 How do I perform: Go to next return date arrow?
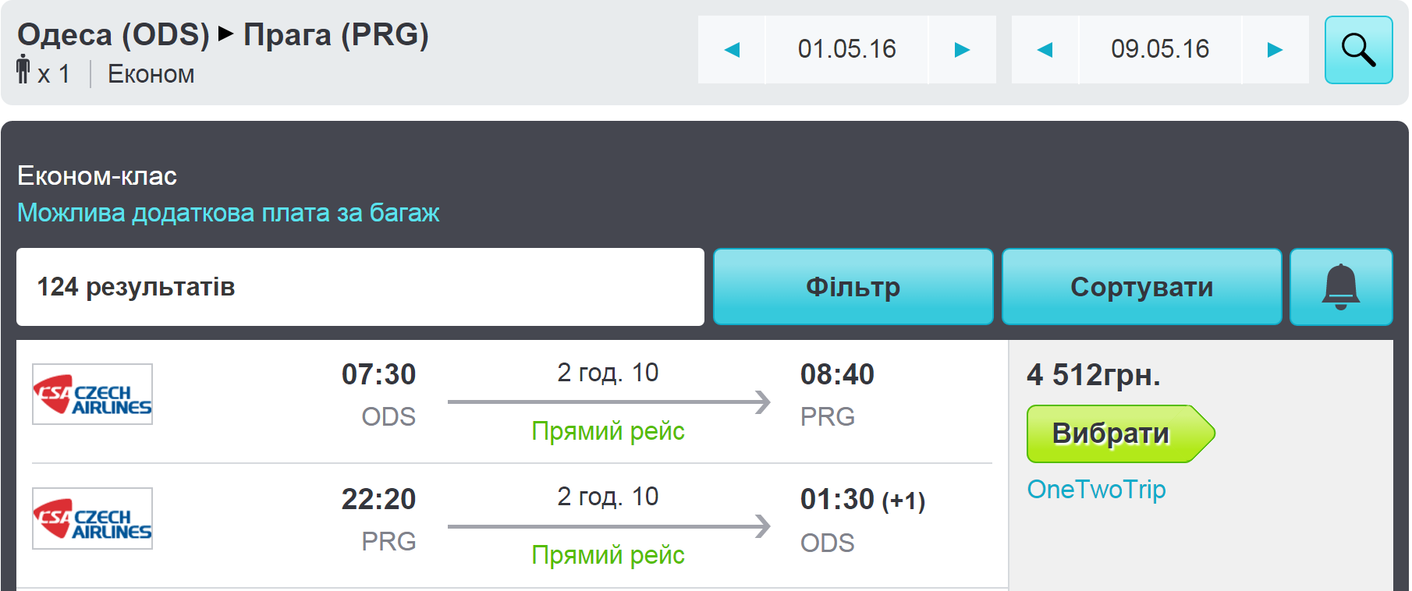pos(1275,50)
